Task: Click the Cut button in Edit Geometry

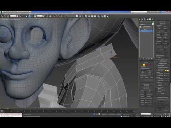Action: tap(166, 42)
